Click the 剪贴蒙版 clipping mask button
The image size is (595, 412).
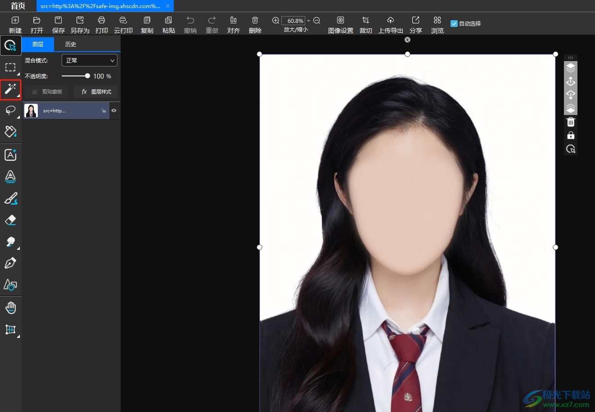click(47, 92)
